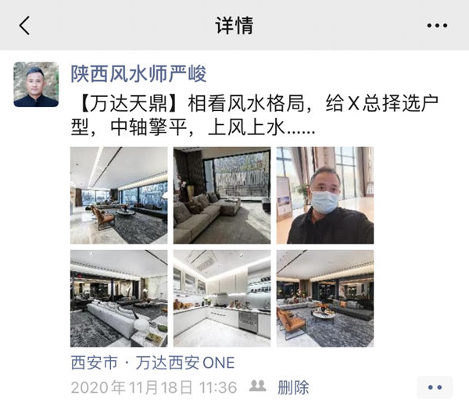View photo of white sofa lounge
The height and width of the screenshot is (410, 469).
coord(119,298)
